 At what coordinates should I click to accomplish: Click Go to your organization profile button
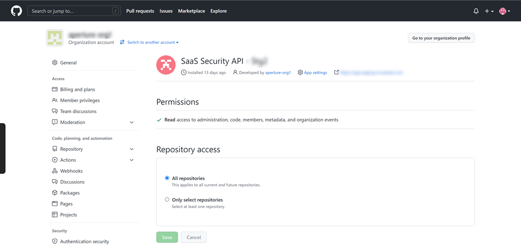click(441, 38)
